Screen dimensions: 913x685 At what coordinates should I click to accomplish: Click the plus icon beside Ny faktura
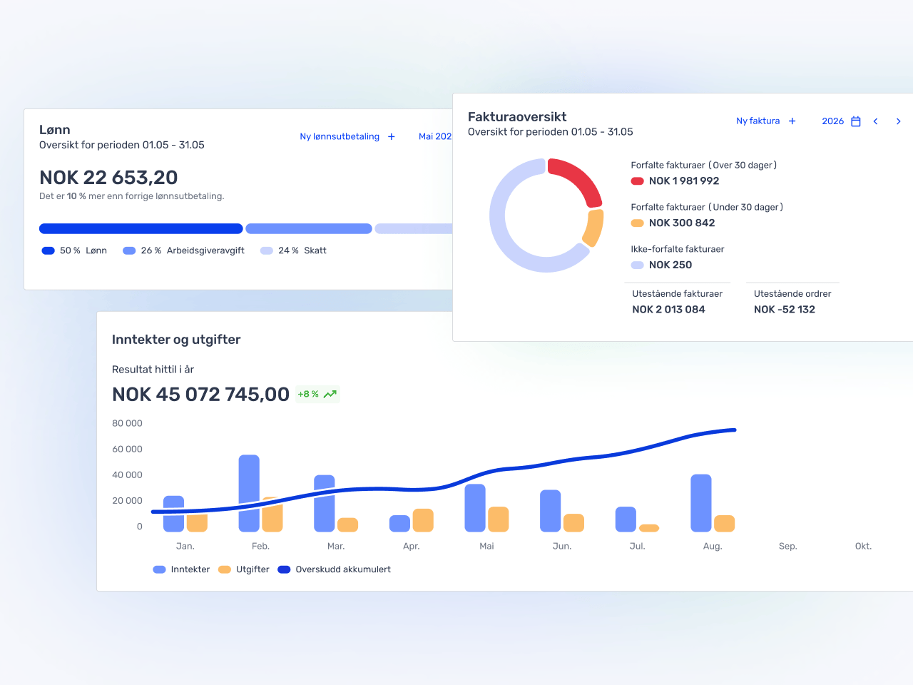(792, 121)
